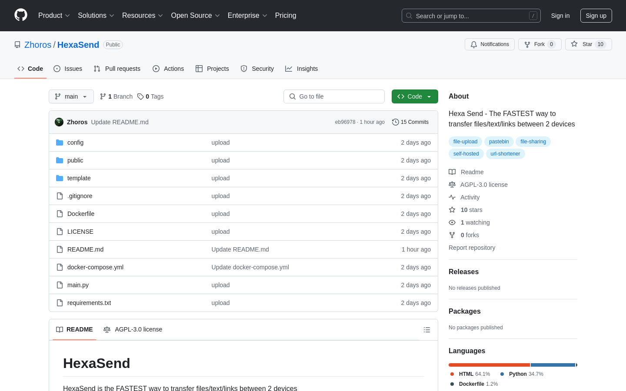Click the Zhoros avatar in commit row
The image size is (626, 391).
pos(59,122)
